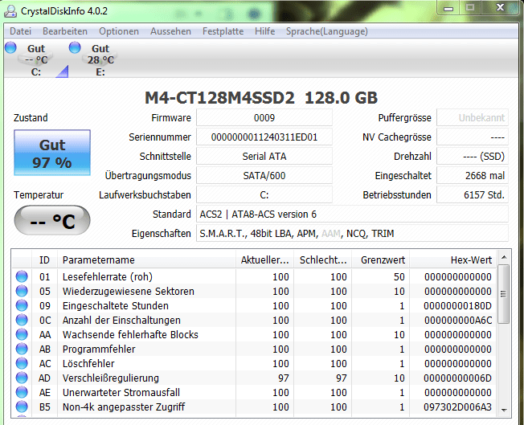Viewport: 524px width, 425px height.
Task: Click status orb for Anzahl der Einschaltungen row
Action: (22, 320)
